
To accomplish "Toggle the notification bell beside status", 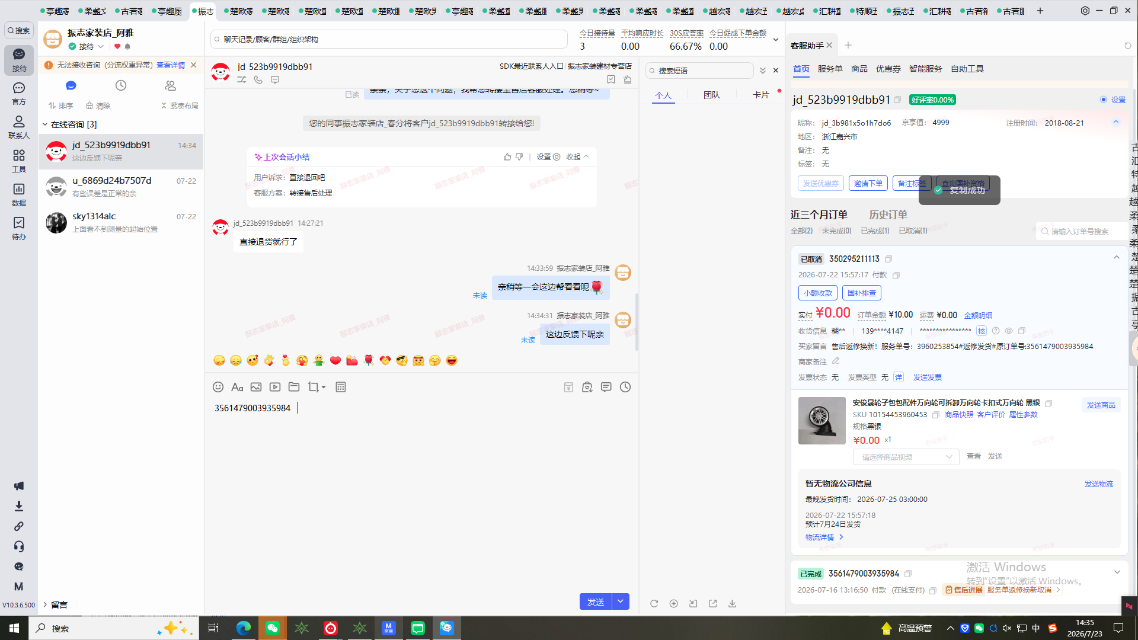I will coord(127,46).
